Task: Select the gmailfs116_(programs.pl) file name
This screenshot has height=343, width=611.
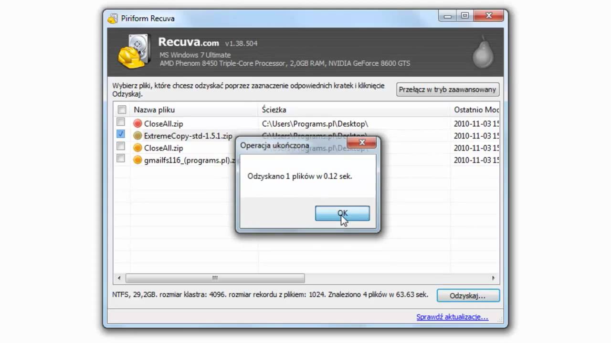Action: point(190,160)
